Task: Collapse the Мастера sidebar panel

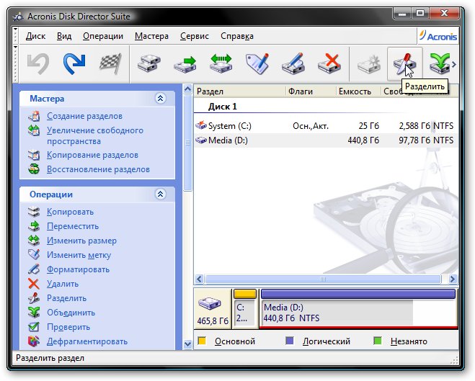Action: click(x=160, y=99)
